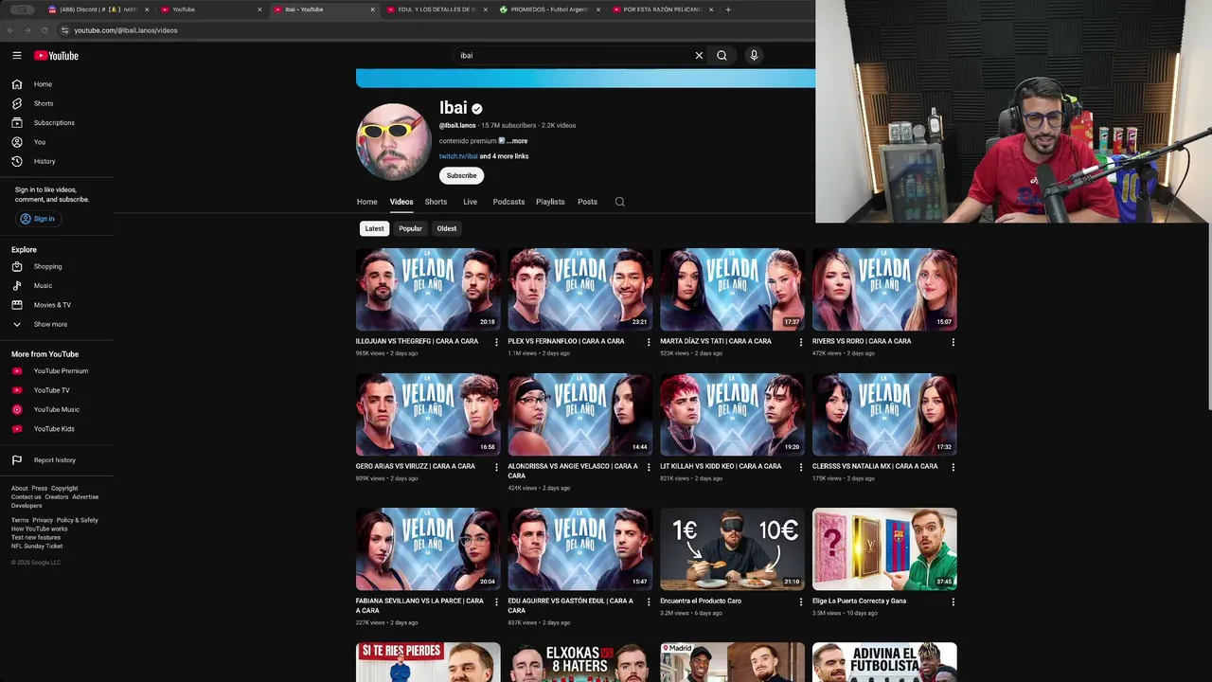The height and width of the screenshot is (682, 1212).
Task: Select the Latest sort chip
Action: tap(375, 228)
